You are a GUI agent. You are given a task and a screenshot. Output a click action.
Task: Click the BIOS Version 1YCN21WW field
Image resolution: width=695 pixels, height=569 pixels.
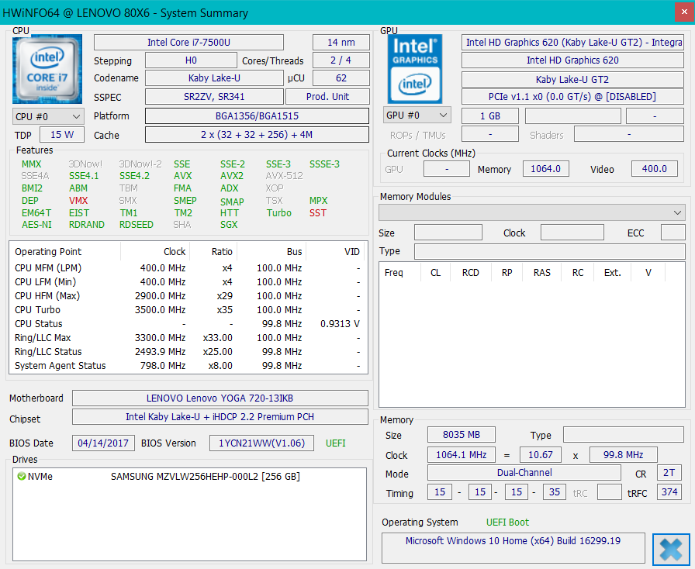(x=261, y=443)
